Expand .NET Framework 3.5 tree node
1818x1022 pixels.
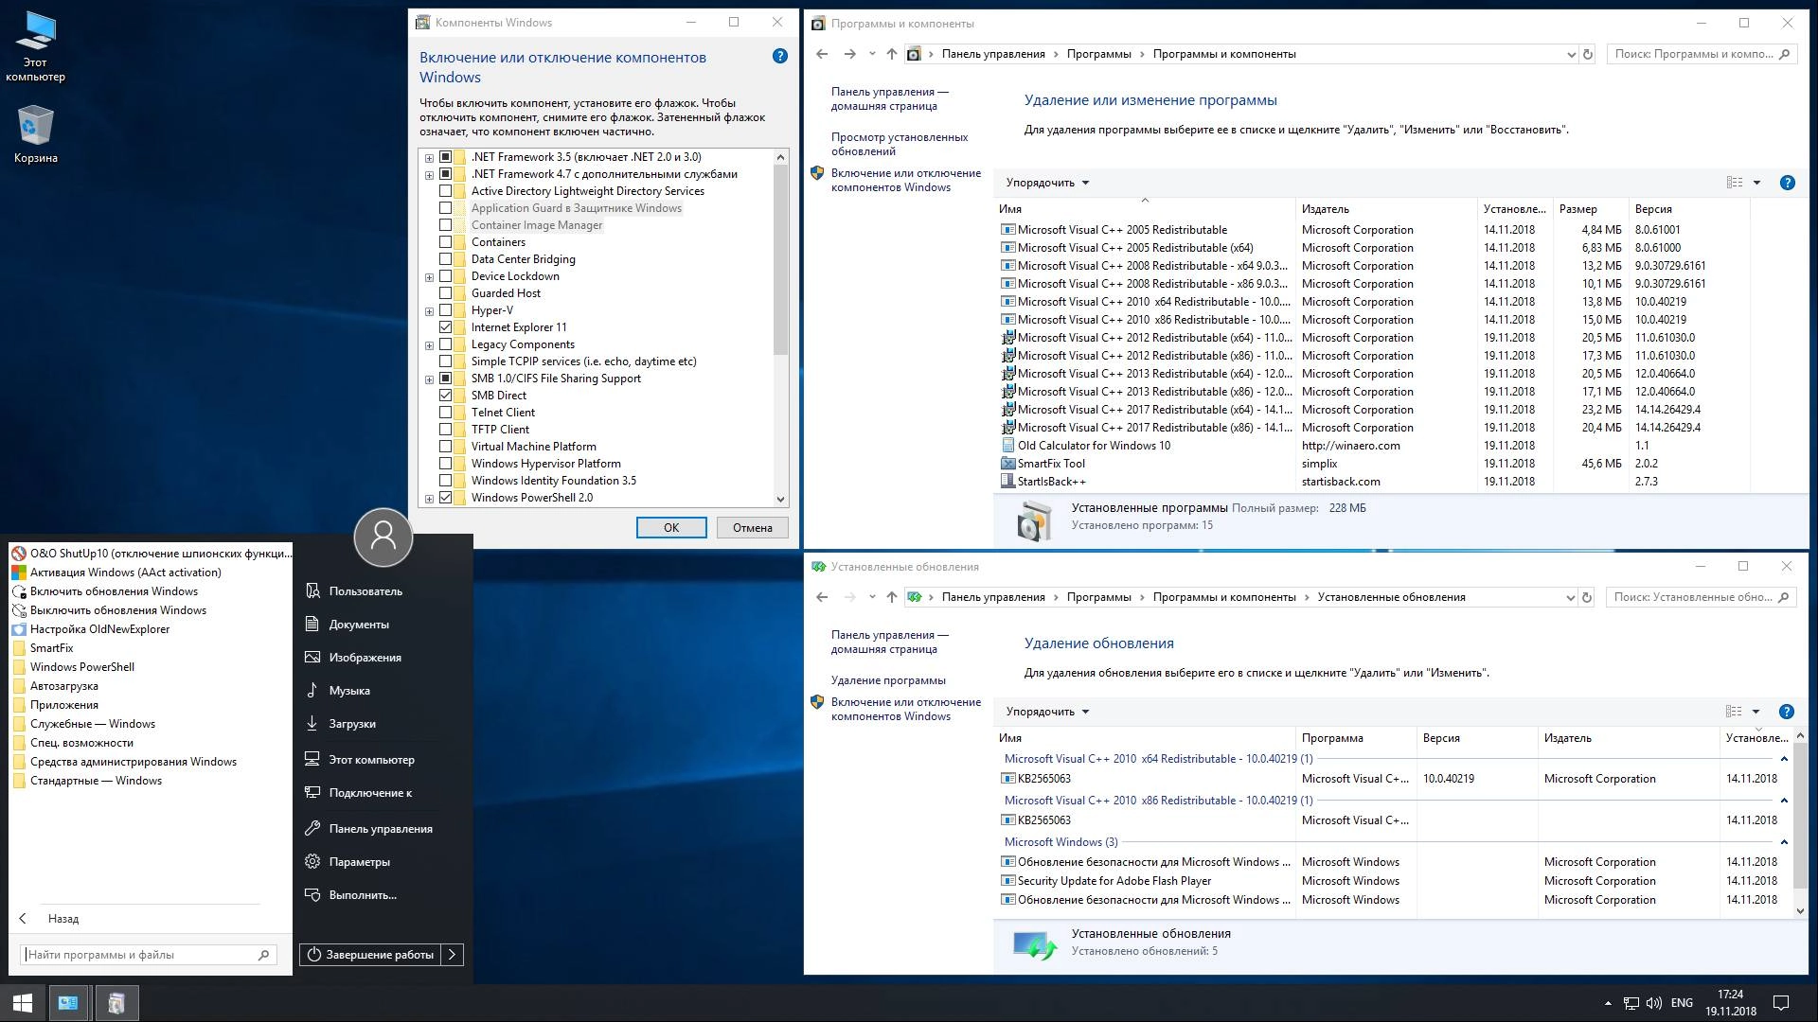coord(429,158)
